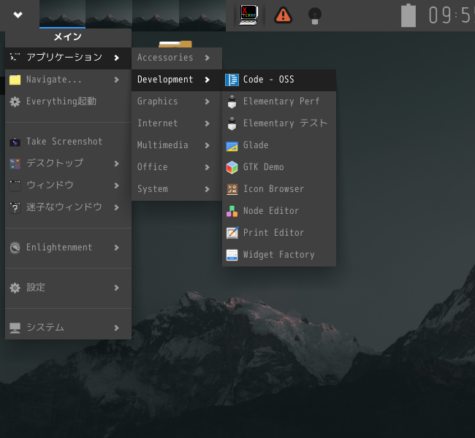Click the 迷子なウィンドウ question-mark icon
Viewport: 475px width, 438px height.
[x=15, y=207]
